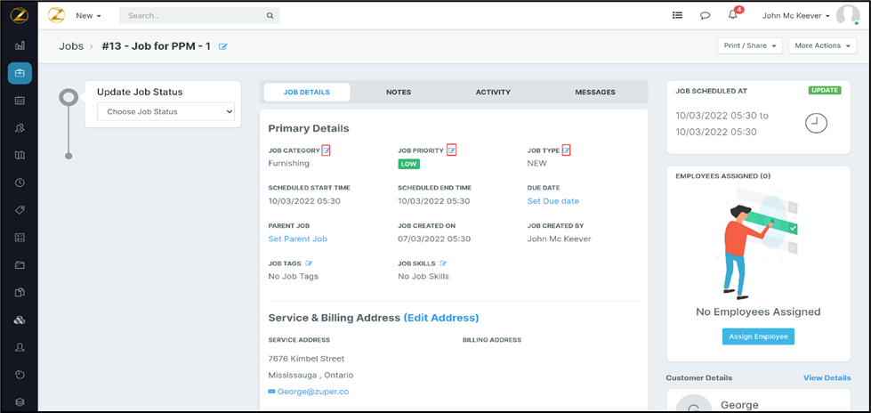Edit job title via pencil icon
This screenshot has height=413, width=871.
223,46
